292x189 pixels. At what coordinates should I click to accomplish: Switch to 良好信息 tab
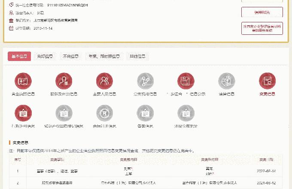tap(45, 56)
